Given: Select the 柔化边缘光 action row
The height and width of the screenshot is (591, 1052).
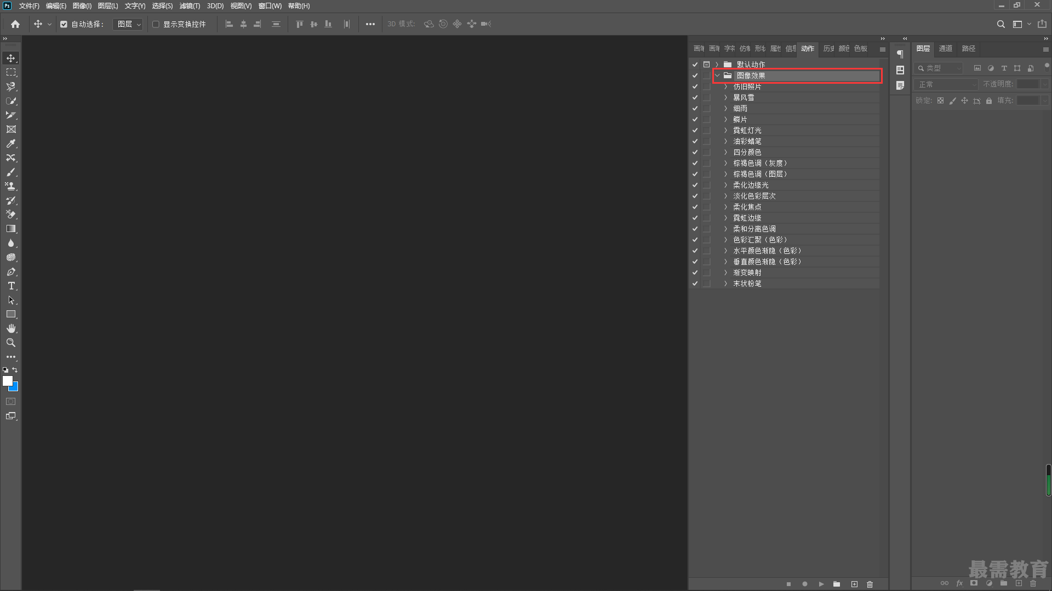Looking at the screenshot, I should point(784,185).
